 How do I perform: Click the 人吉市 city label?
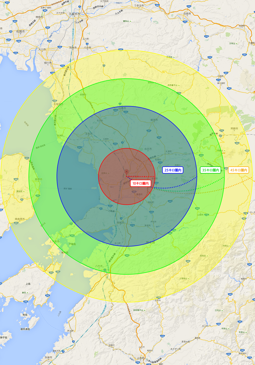pyautogui.click(x=141, y=358)
